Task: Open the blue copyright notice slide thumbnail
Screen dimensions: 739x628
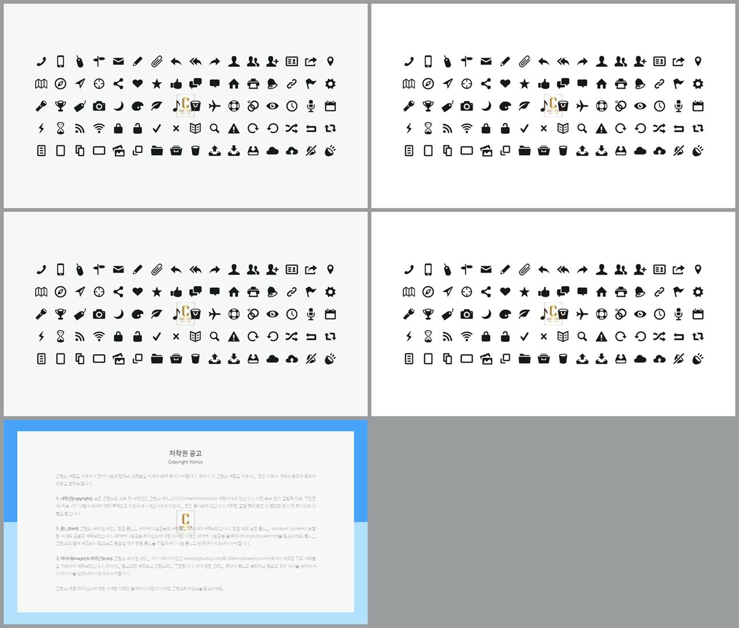Action: (185, 522)
